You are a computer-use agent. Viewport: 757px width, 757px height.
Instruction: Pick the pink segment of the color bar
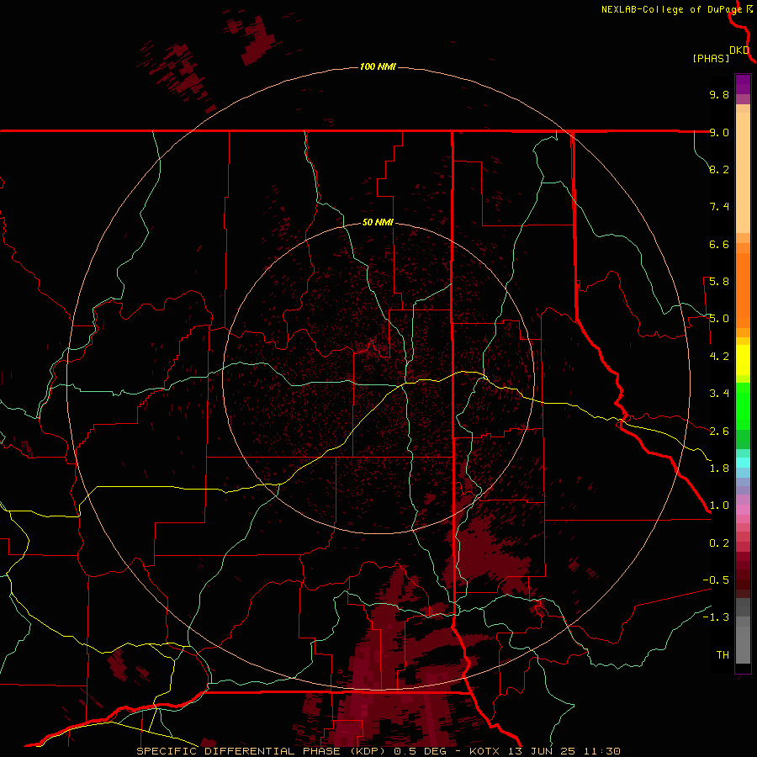pyautogui.click(x=743, y=510)
